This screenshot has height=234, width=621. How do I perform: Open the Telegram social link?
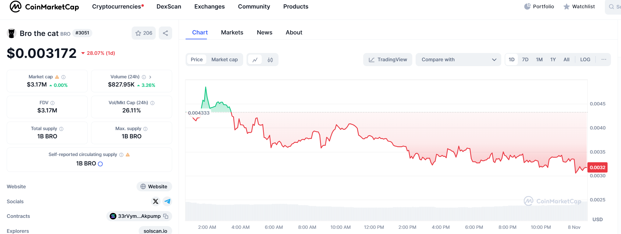(x=167, y=201)
